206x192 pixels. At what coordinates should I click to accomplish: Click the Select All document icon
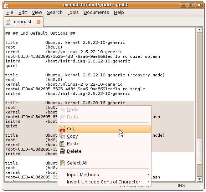[x=62, y=163]
